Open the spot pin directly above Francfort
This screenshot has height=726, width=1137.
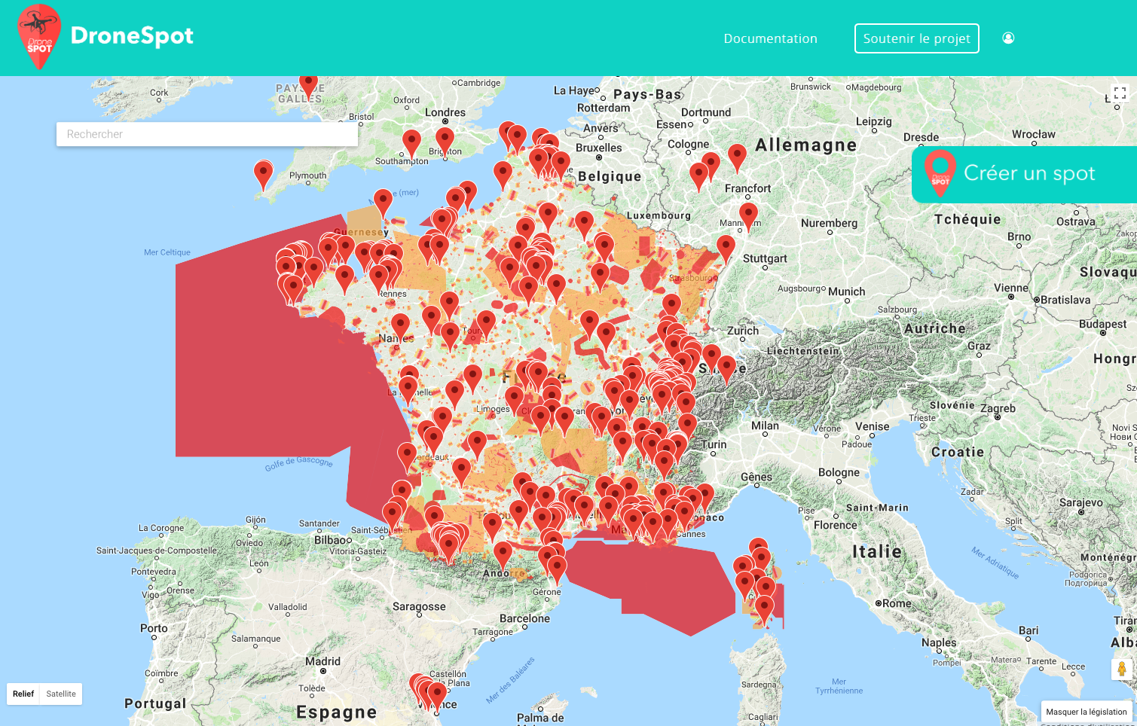point(737,158)
